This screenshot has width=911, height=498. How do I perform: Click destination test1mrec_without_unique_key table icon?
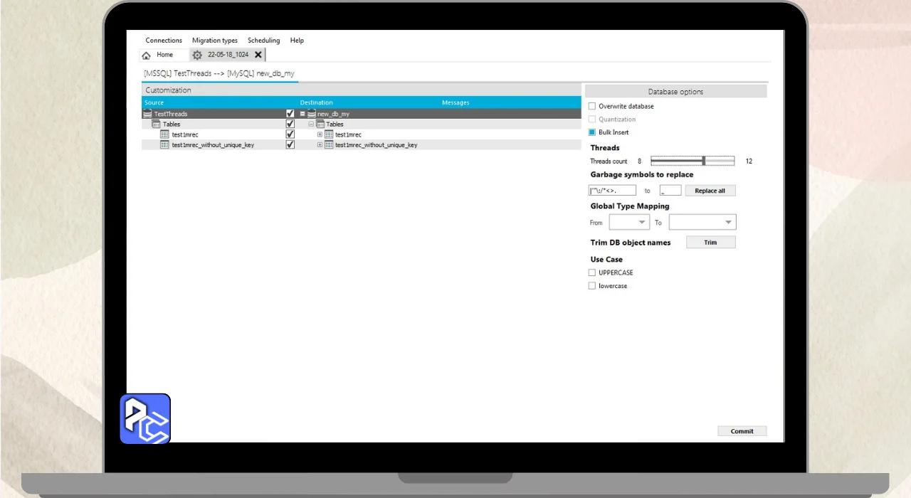[329, 144]
